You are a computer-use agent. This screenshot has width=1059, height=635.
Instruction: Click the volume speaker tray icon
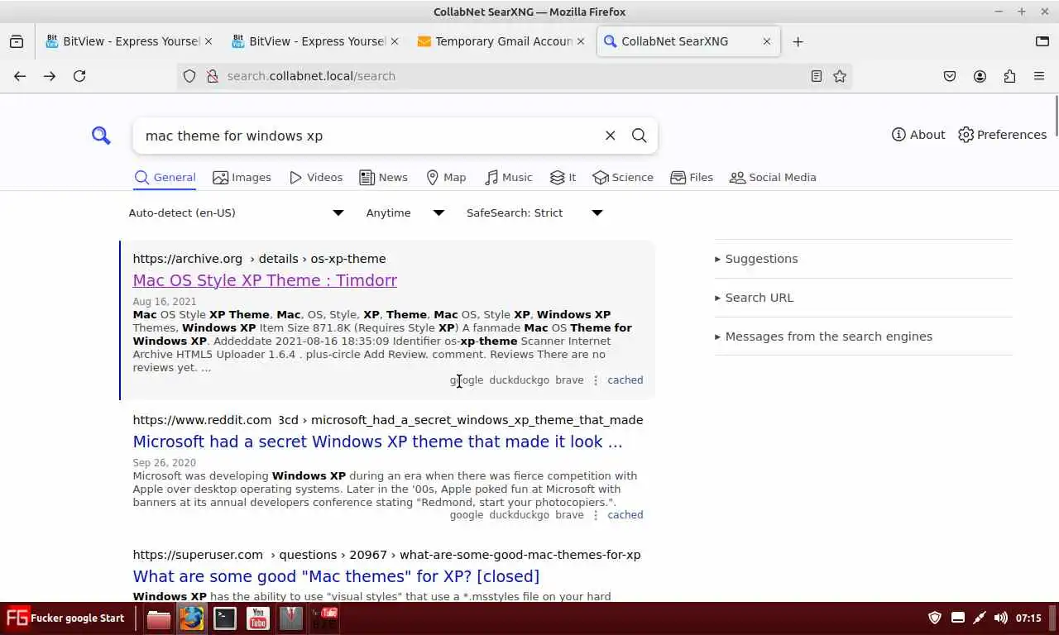click(1000, 618)
